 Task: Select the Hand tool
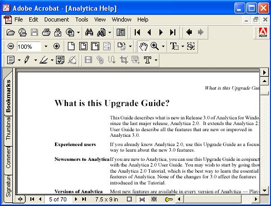[x=143, y=46]
